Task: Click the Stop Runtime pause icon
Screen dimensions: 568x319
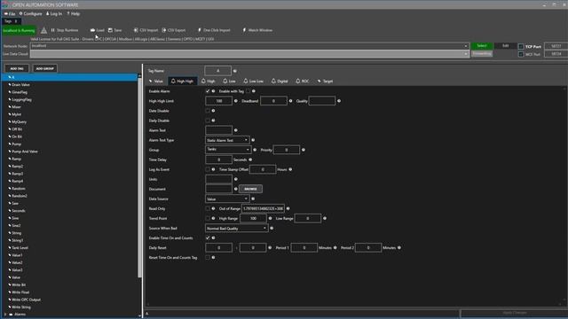Action: tap(53, 30)
